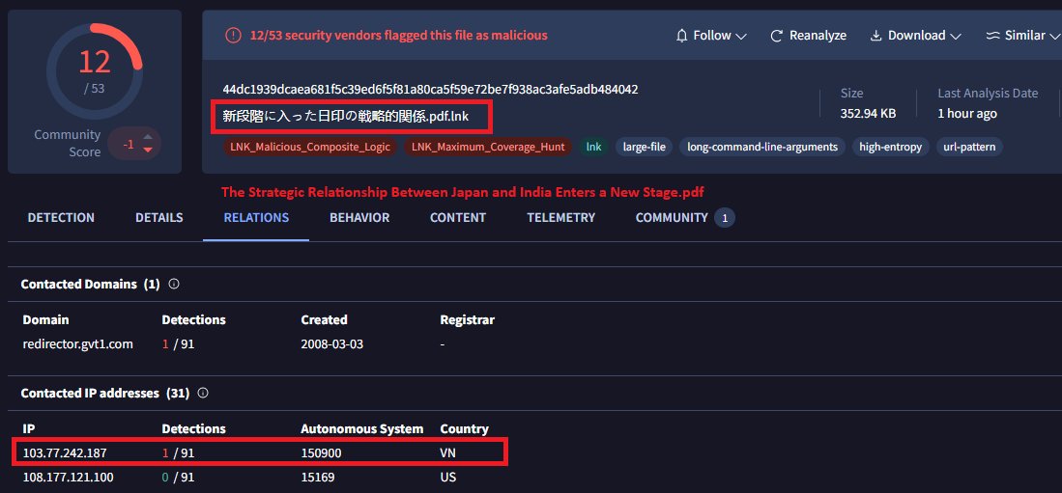Click the '1 hour ago' analysis date
The image size is (1062, 493).
tap(967, 114)
